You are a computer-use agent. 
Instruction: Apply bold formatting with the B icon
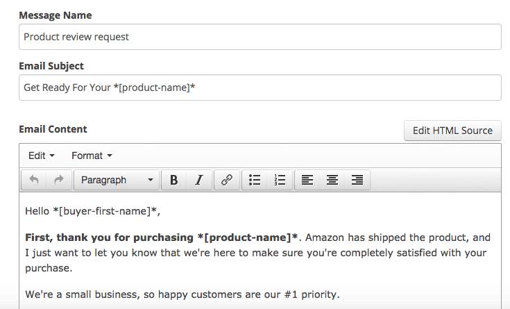coord(174,180)
